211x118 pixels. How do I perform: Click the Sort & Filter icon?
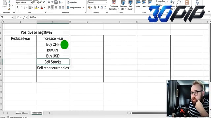[x=172, y=2]
